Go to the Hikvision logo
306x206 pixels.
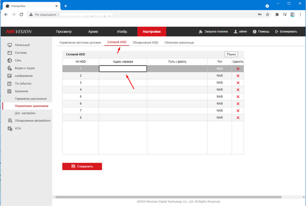click(x=19, y=31)
